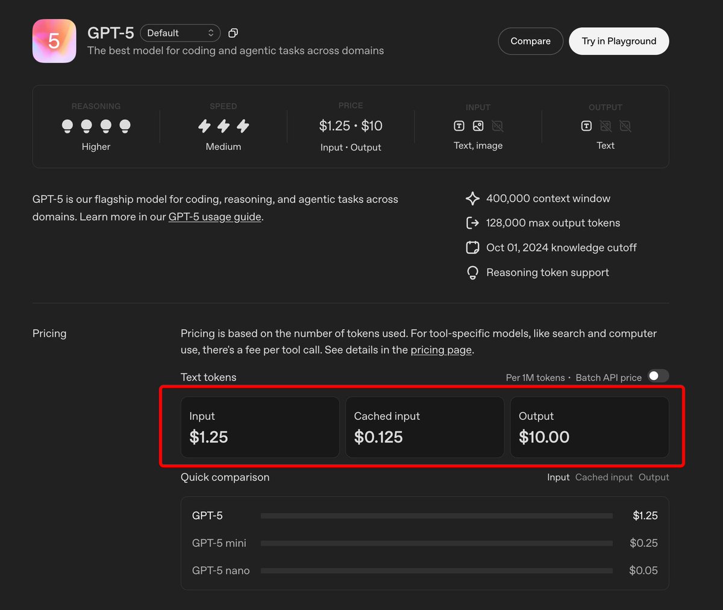The height and width of the screenshot is (610, 723).
Task: Click the GPT-5 gradient logo icon
Action: click(x=54, y=41)
